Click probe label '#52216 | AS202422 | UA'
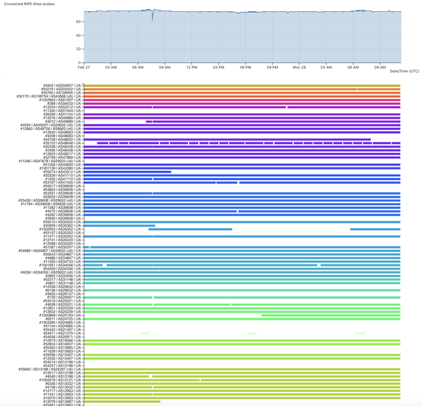This screenshot has width=422, height=406. pyautogui.click(x=61, y=89)
